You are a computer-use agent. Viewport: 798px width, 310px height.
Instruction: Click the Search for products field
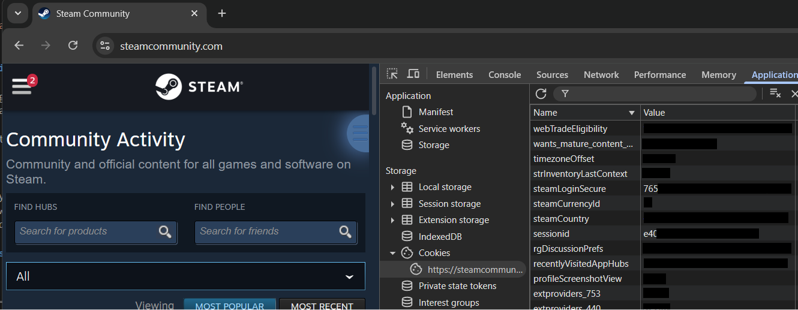pos(87,231)
